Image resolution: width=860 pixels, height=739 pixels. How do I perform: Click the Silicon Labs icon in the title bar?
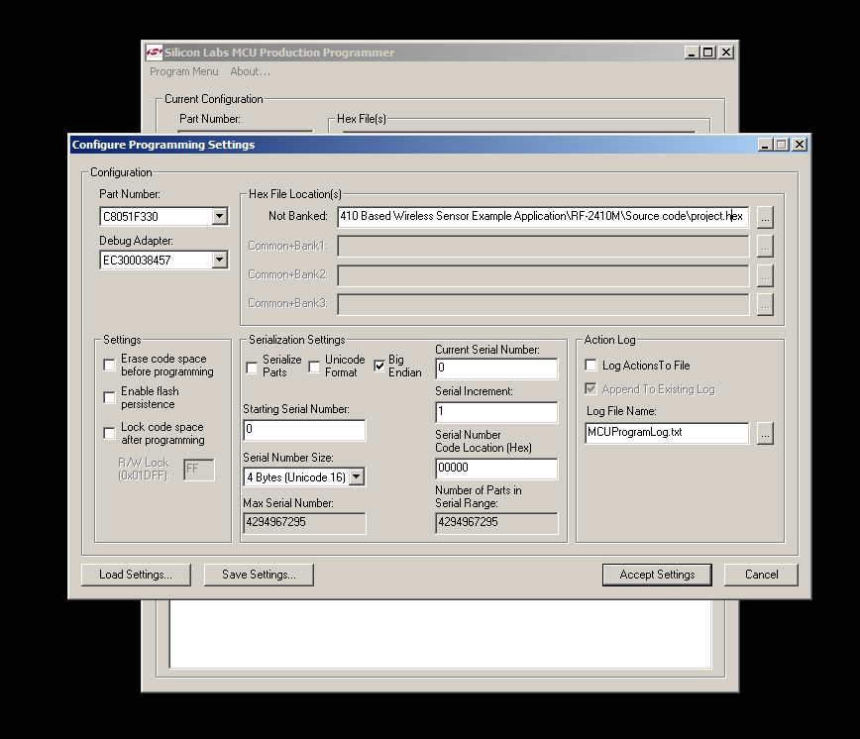pyautogui.click(x=154, y=53)
